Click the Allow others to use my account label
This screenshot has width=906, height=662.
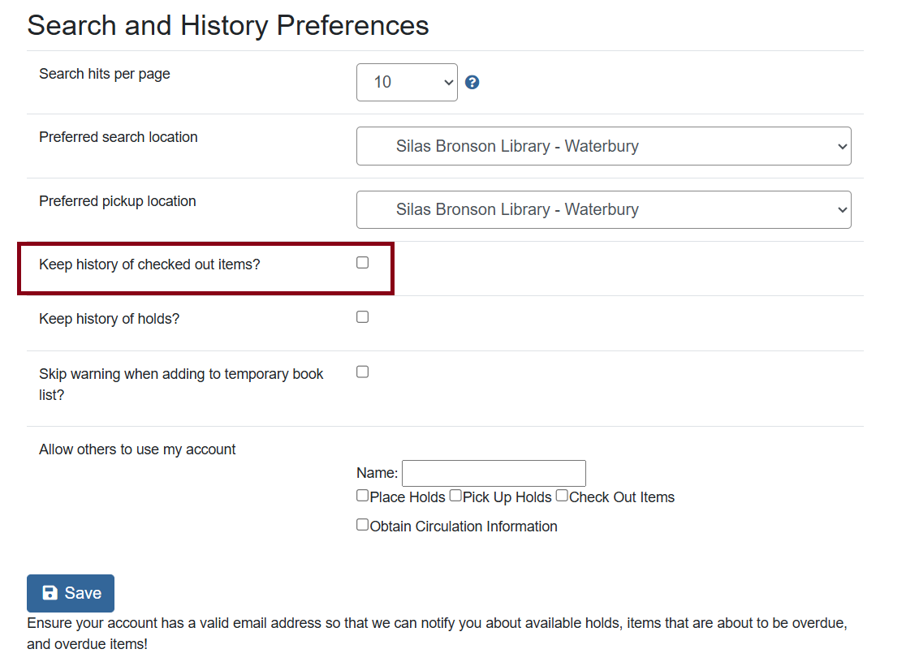(137, 449)
